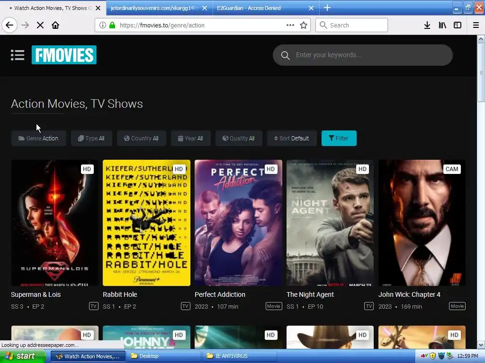Click the cowboy hat poster in second row
This screenshot has width=485, height=363.
[330, 337]
